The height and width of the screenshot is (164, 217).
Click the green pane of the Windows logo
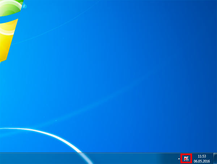click(x=9, y=7)
